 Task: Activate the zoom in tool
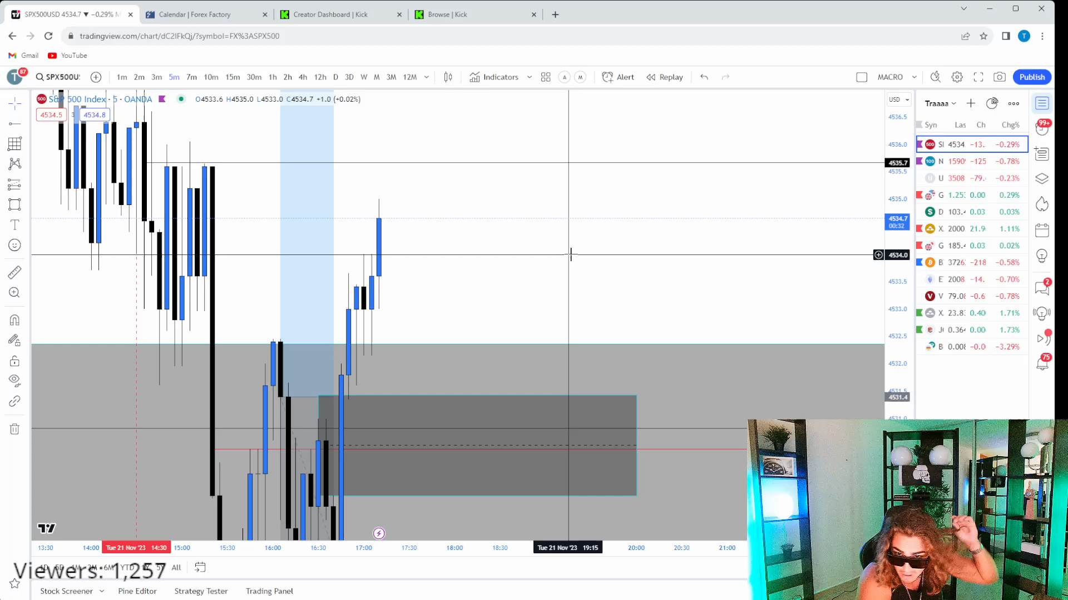tap(15, 292)
